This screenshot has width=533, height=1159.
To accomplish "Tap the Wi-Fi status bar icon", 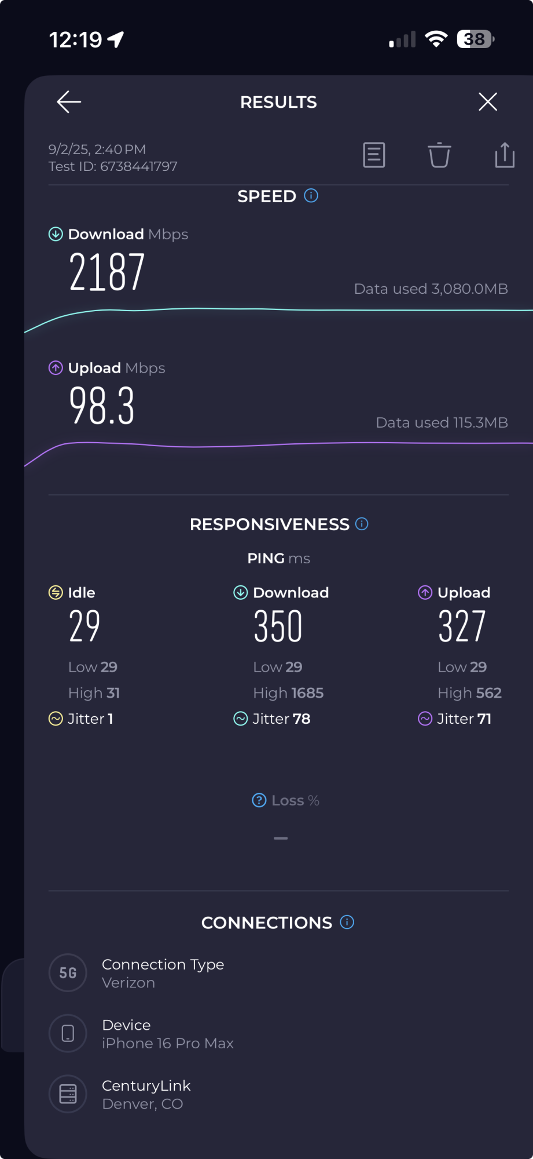I will point(436,39).
